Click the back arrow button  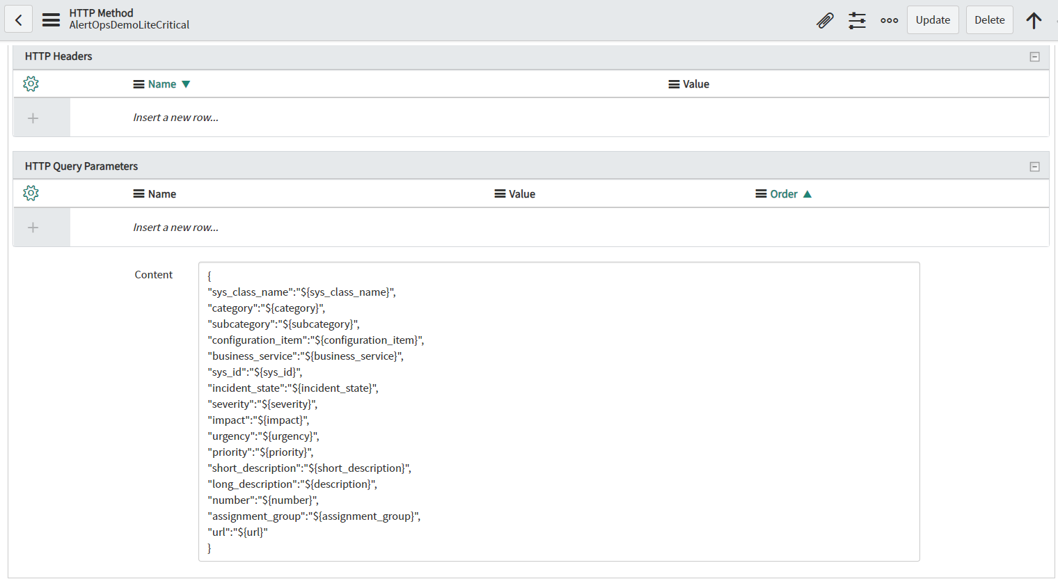pyautogui.click(x=19, y=20)
